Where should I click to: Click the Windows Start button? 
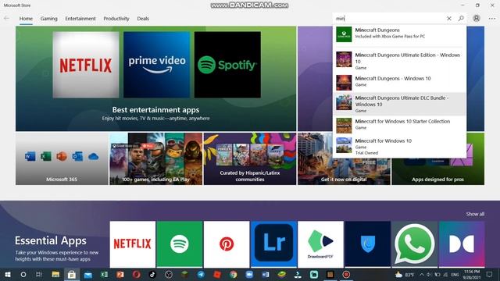(8, 275)
